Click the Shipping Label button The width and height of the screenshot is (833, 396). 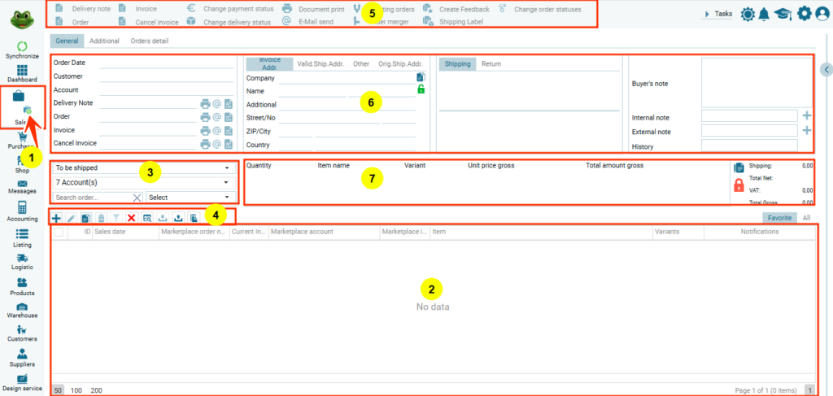click(x=461, y=22)
